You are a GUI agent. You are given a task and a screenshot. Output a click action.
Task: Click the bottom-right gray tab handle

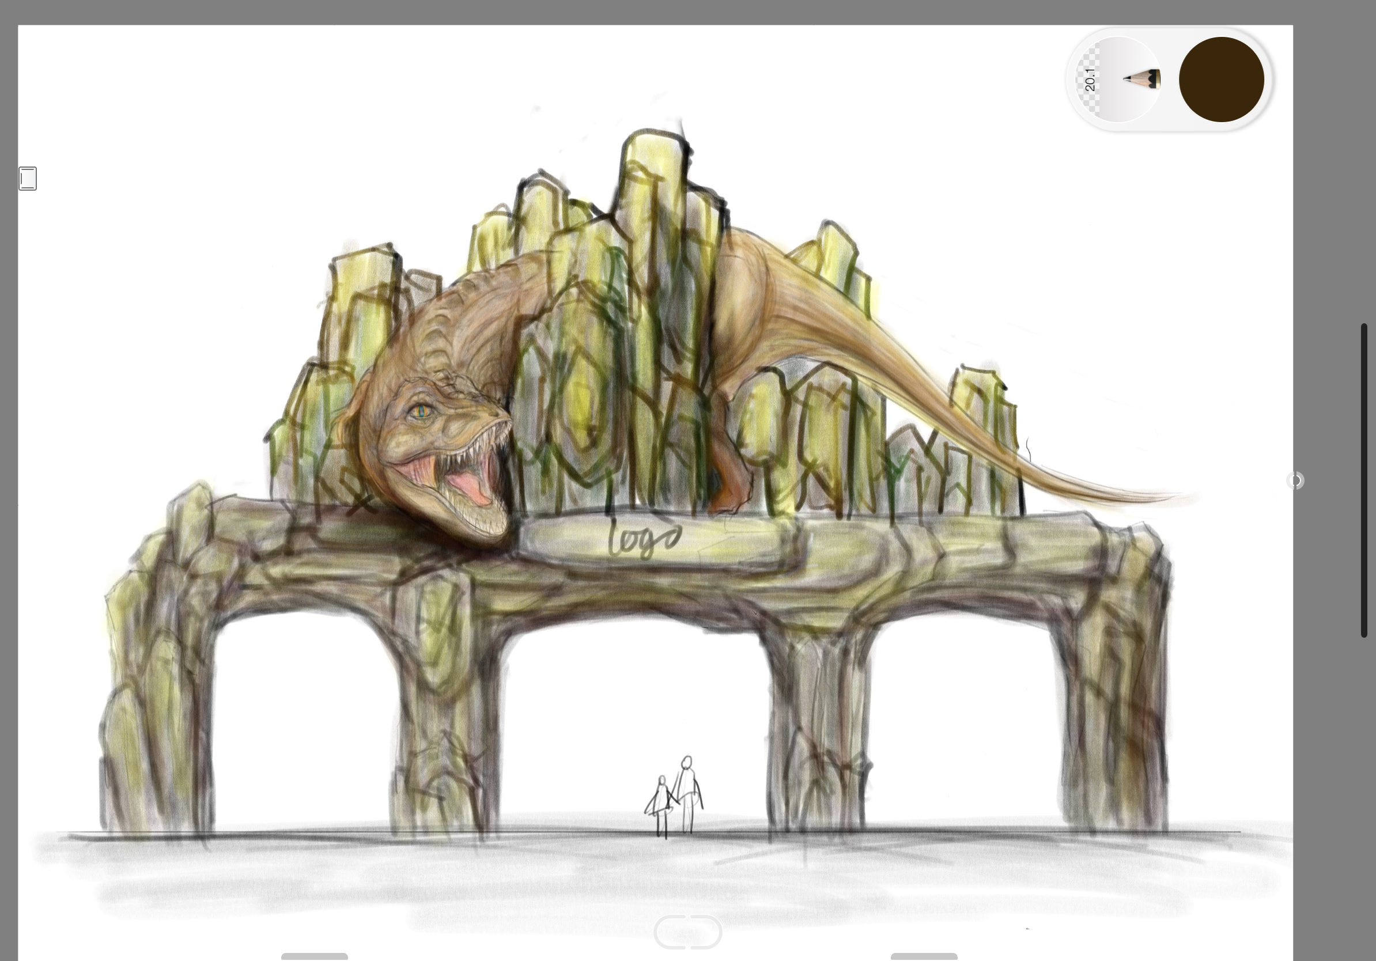[x=924, y=956]
